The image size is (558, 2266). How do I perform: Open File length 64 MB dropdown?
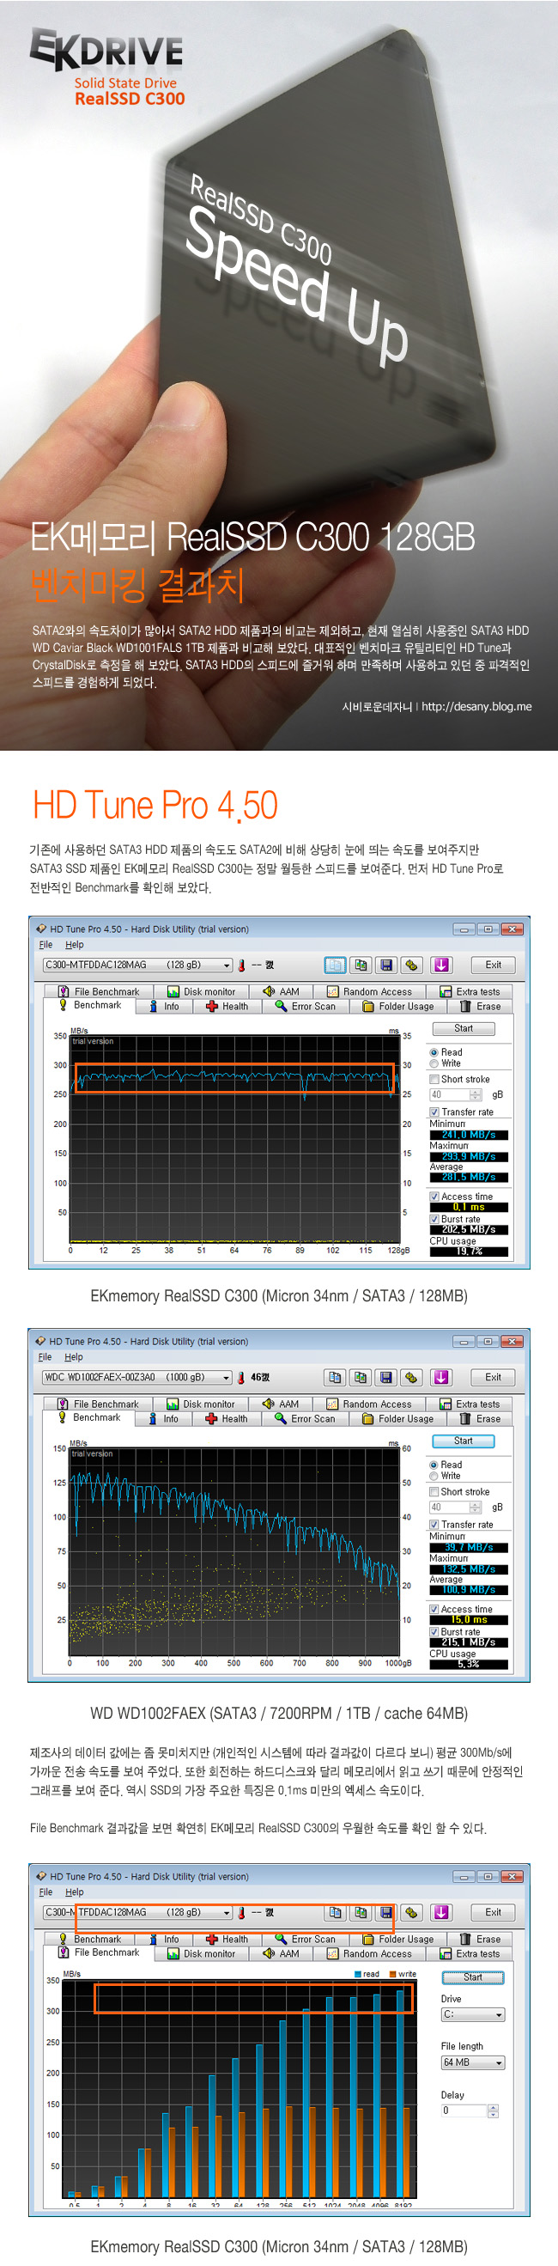(x=473, y=2062)
